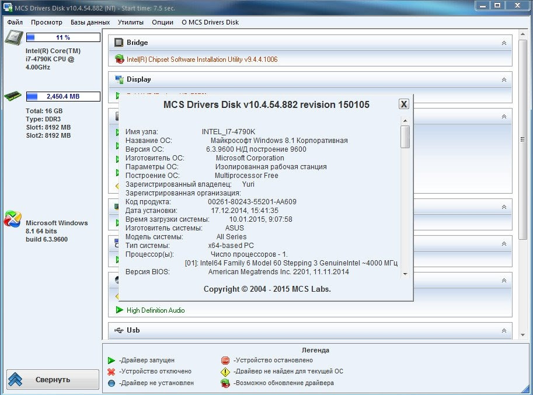This screenshot has height=395, width=533.
Task: Click the Copyright 2004 - 2015 MCS Labs text
Action: (x=267, y=289)
